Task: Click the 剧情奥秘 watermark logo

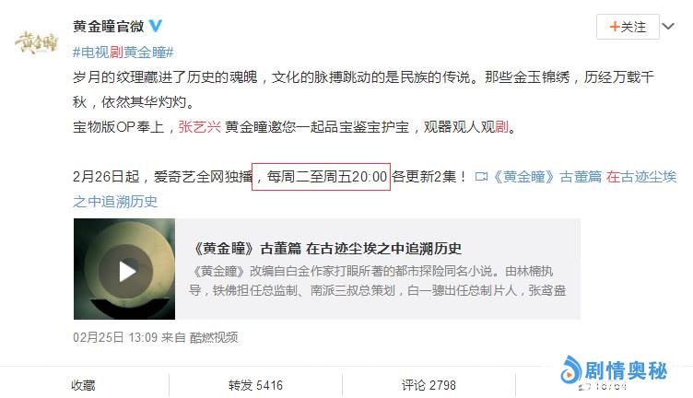Action: pyautogui.click(x=615, y=370)
